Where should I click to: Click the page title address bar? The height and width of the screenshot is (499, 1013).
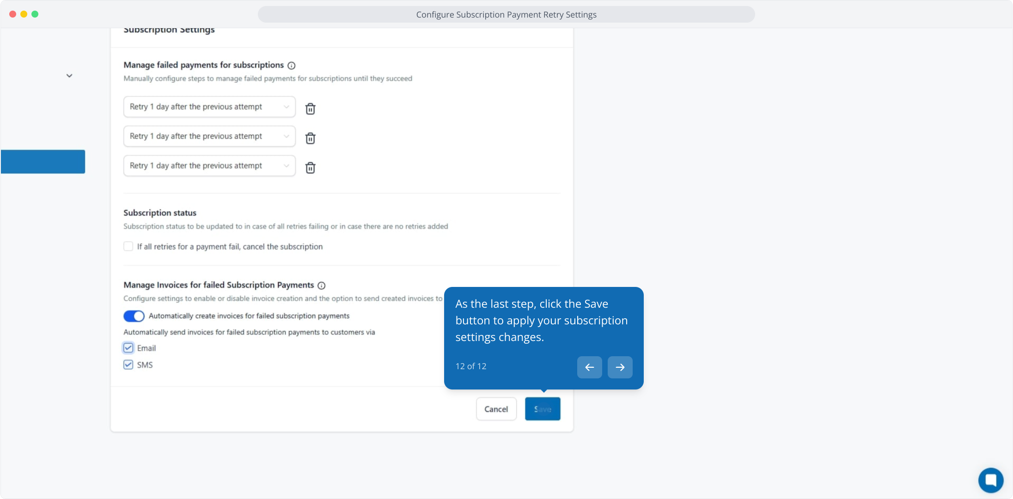[506, 14]
